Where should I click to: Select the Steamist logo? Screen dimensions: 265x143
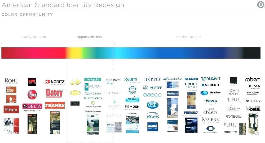coord(114,93)
